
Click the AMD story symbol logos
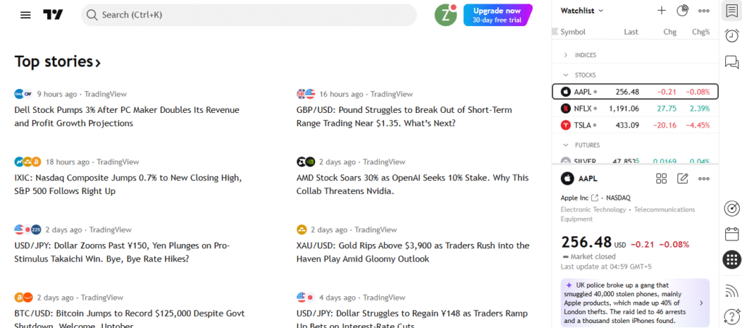pyautogui.click(x=306, y=162)
